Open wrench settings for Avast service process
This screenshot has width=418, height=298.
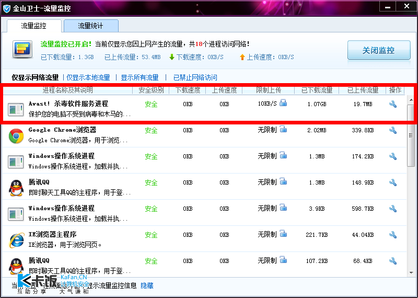tap(393, 104)
